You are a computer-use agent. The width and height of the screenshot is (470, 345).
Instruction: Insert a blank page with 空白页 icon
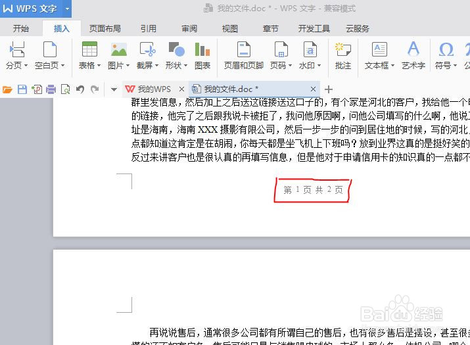point(50,49)
